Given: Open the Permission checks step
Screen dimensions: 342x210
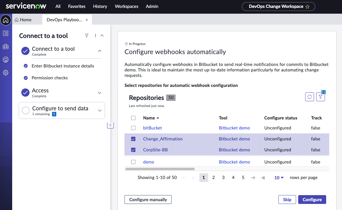Looking at the screenshot, I should tap(50, 78).
